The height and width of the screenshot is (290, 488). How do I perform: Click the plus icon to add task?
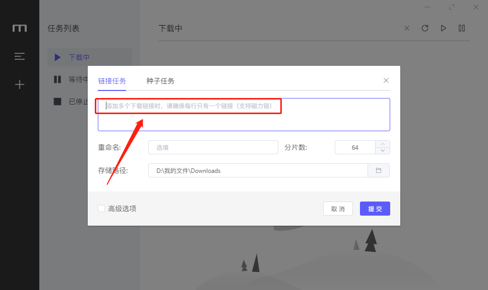pos(20,84)
